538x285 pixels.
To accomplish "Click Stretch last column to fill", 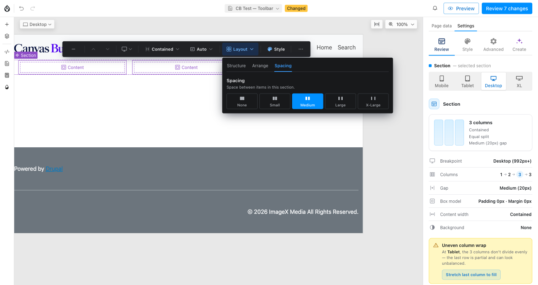I will click(x=471, y=275).
